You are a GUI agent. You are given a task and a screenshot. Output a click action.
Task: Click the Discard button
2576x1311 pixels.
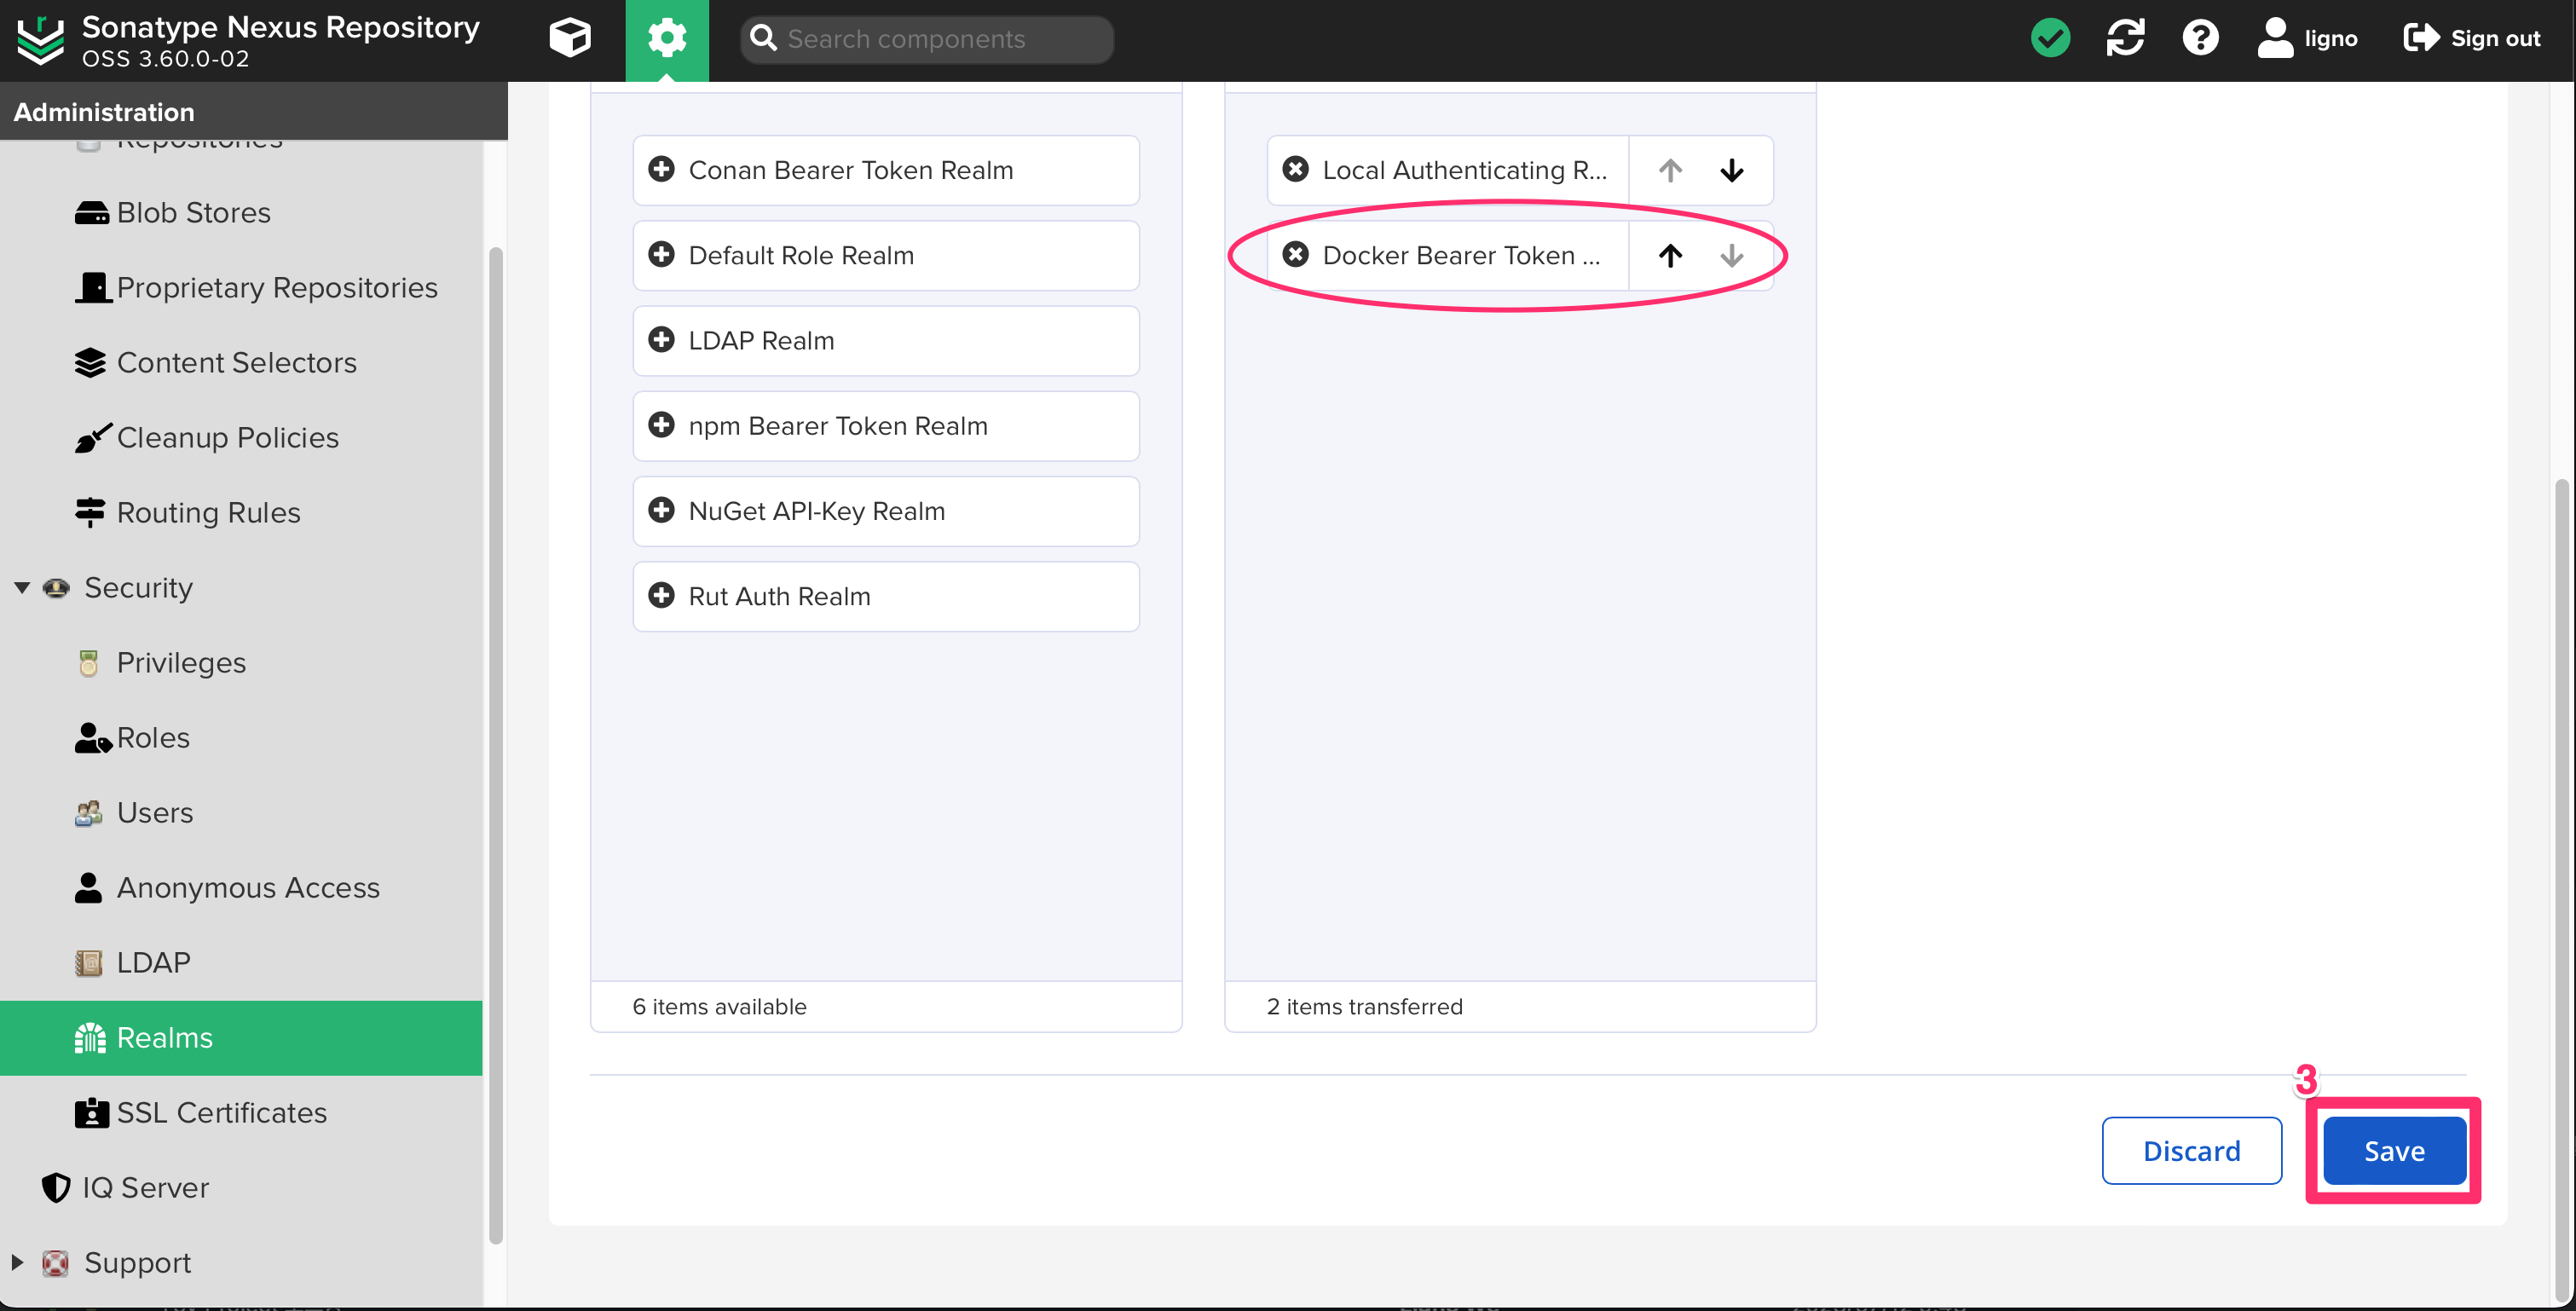2191,1150
